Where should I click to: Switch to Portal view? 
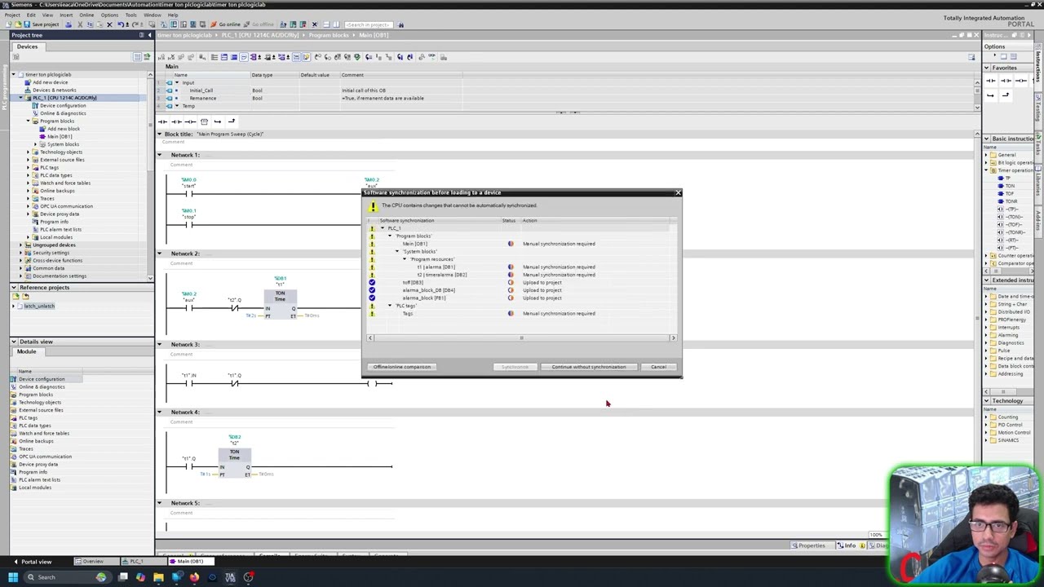point(33,562)
